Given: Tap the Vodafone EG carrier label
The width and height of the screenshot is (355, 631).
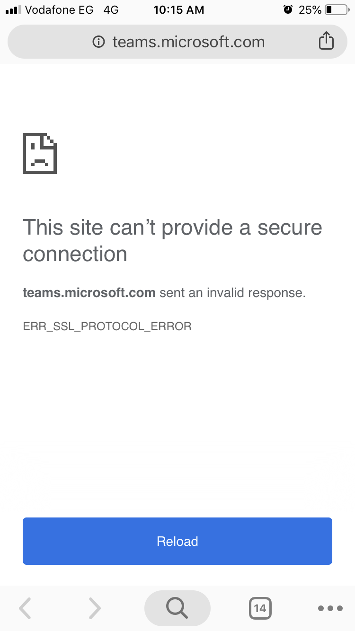Looking at the screenshot, I should tap(59, 9).
